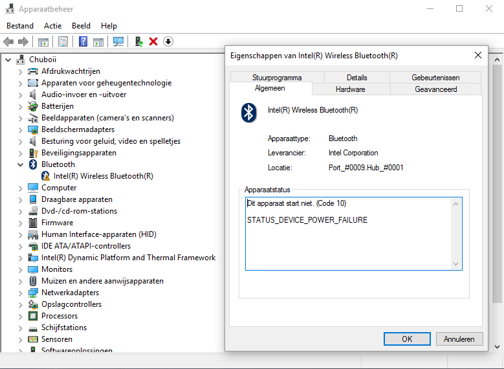This screenshot has width=504, height=369.
Task: Expand Apparaten voor geheugentechnologie
Action: 20,84
